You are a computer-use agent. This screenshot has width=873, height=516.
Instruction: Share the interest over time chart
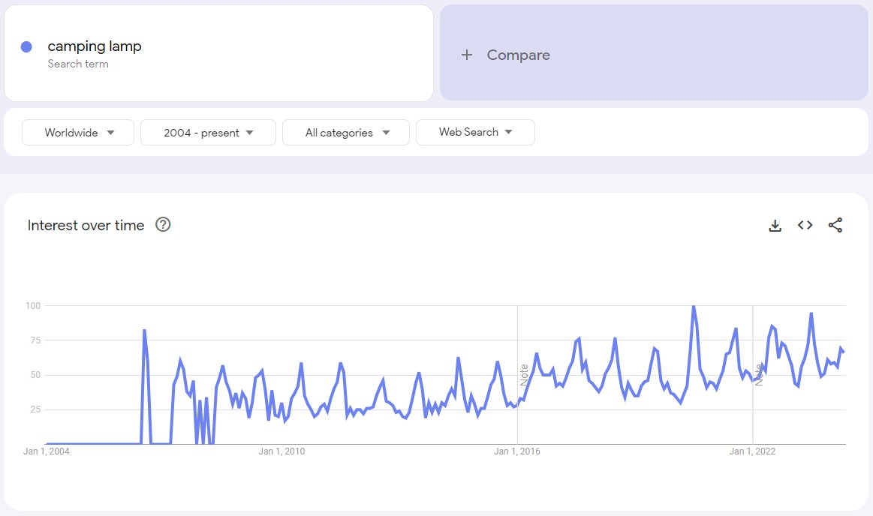(x=835, y=225)
